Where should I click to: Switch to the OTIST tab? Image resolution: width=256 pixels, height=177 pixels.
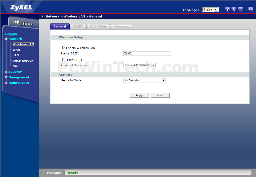[x=78, y=27]
